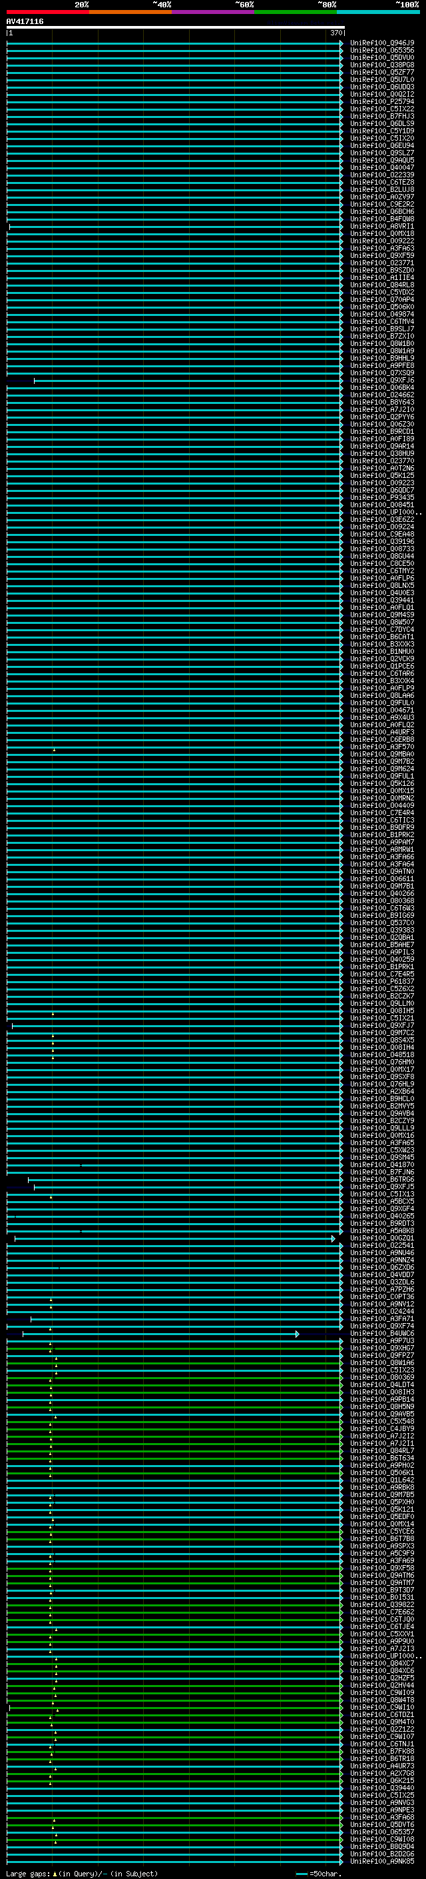Viewport: 426px width, 1879px height.
Task: Select hit label UniRef100_P61837
Action: click(x=381, y=981)
